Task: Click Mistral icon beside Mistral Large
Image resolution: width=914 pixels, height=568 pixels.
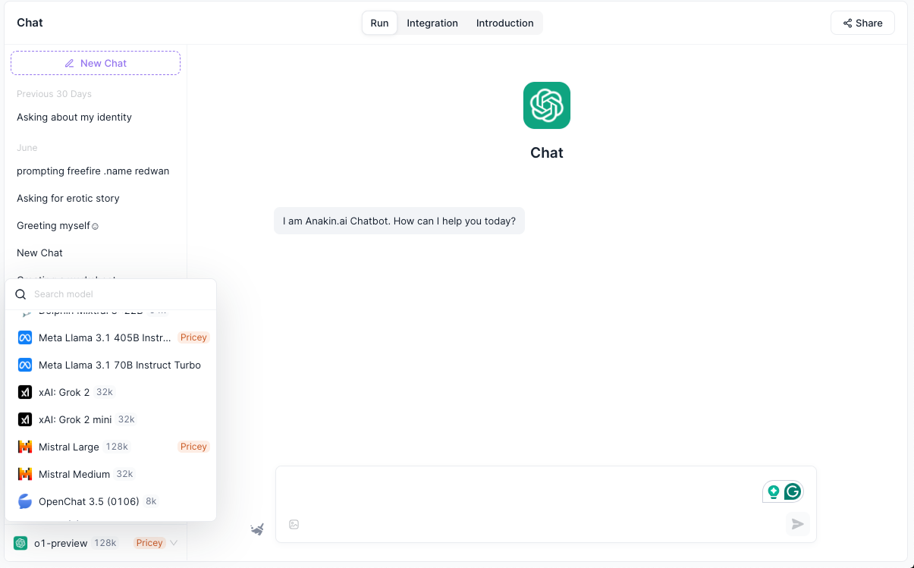Action: pos(25,447)
